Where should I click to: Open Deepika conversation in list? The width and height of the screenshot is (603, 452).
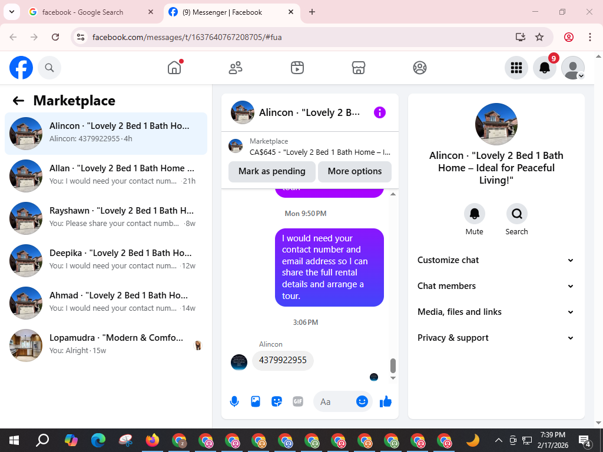pos(106,261)
